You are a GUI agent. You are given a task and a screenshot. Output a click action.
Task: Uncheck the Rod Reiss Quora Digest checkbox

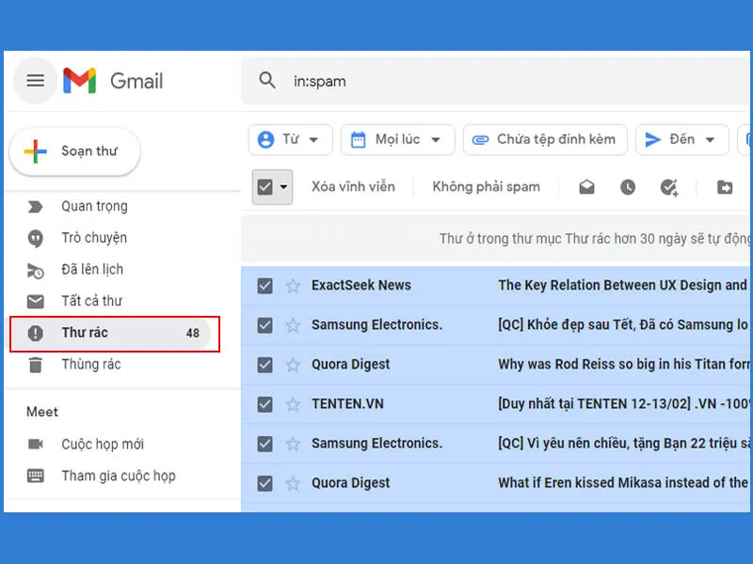tap(265, 365)
